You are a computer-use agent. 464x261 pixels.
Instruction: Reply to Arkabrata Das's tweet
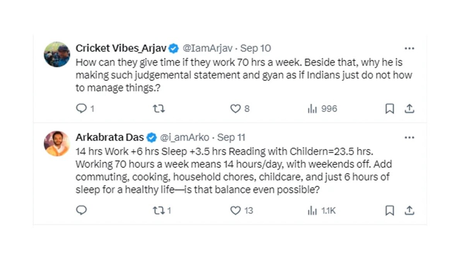point(81,210)
